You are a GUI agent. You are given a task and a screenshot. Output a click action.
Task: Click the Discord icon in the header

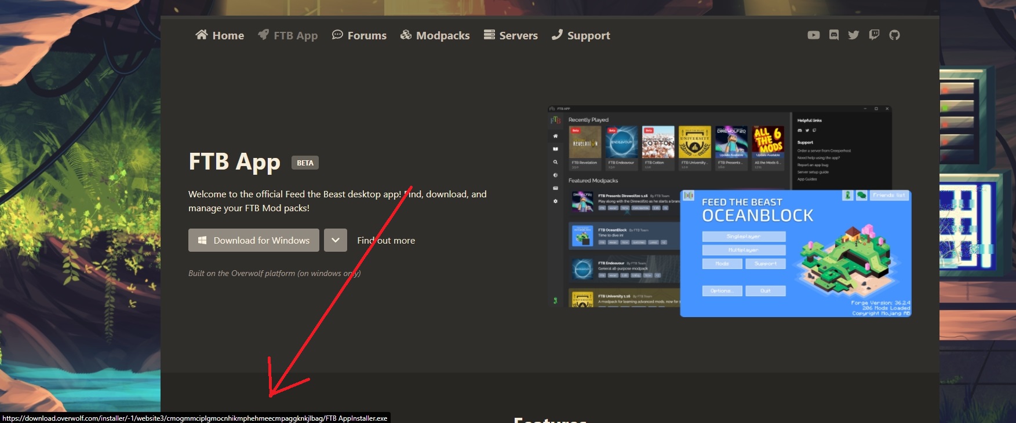833,35
